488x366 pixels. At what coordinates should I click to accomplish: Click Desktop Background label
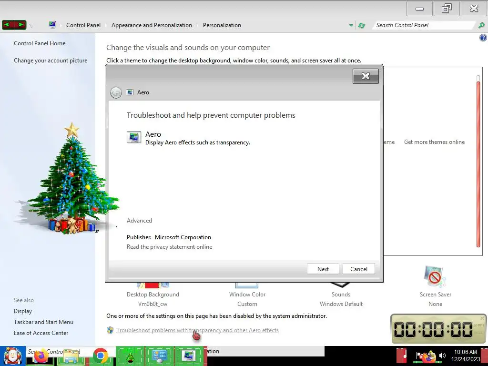153,295
